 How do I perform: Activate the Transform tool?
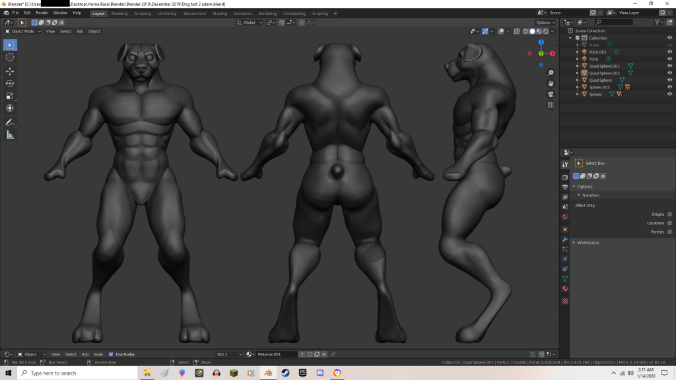point(10,109)
